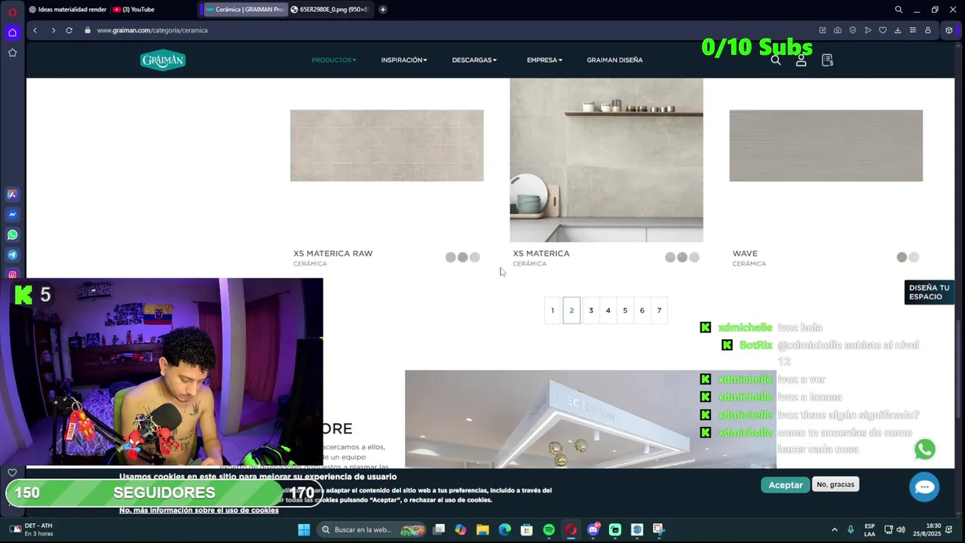The height and width of the screenshot is (543, 965).
Task: Open Discord from the taskbar
Action: [x=593, y=529]
